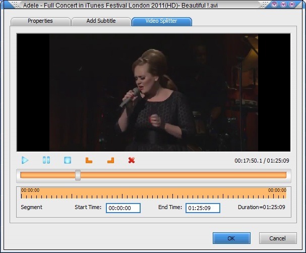Screen dimensions: 306x253
Task: Click the orange playback progress bar
Action: (x=153, y=175)
